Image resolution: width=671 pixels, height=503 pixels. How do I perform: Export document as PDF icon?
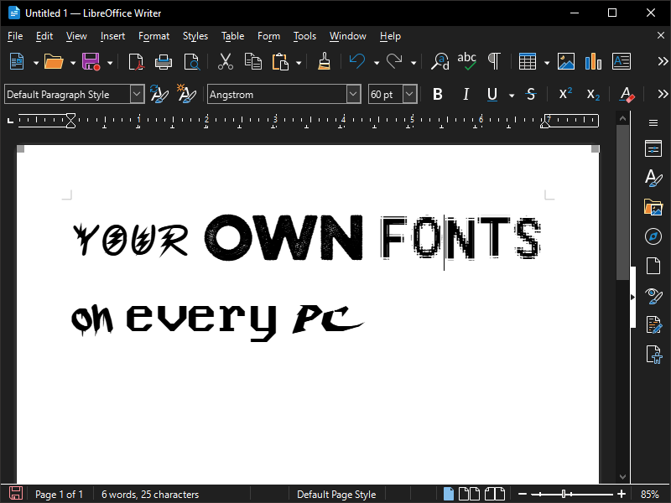tap(136, 61)
